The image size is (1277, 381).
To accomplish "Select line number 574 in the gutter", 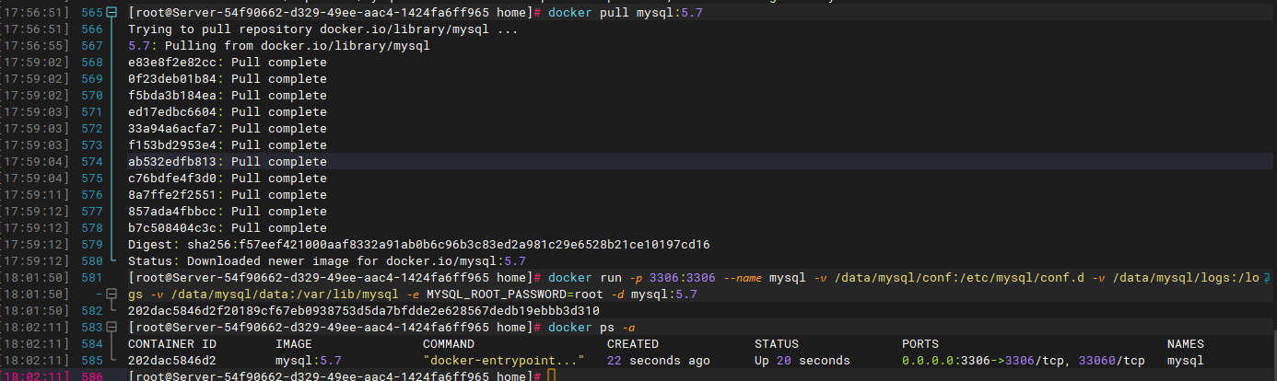I will click(91, 162).
